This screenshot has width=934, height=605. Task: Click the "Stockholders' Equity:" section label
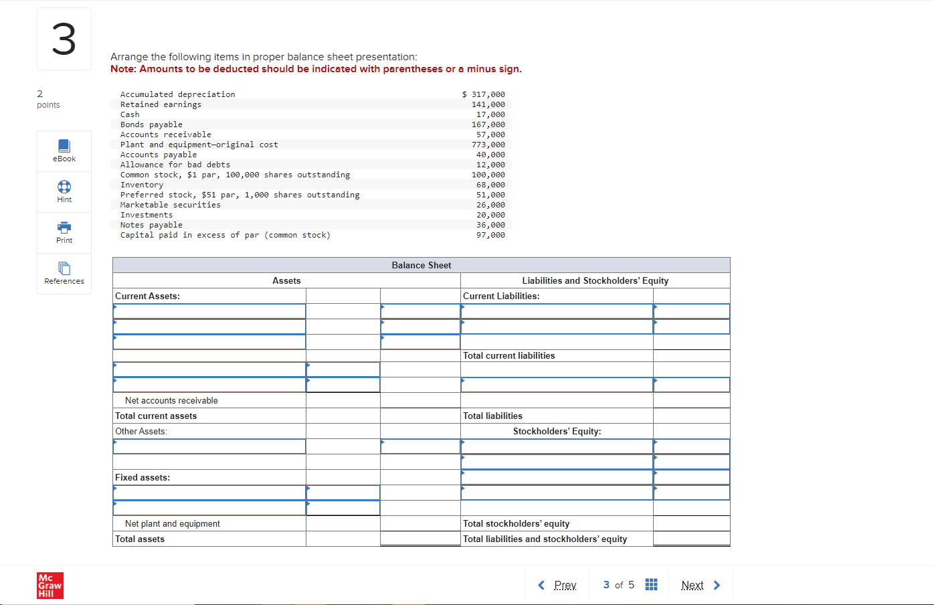557,431
